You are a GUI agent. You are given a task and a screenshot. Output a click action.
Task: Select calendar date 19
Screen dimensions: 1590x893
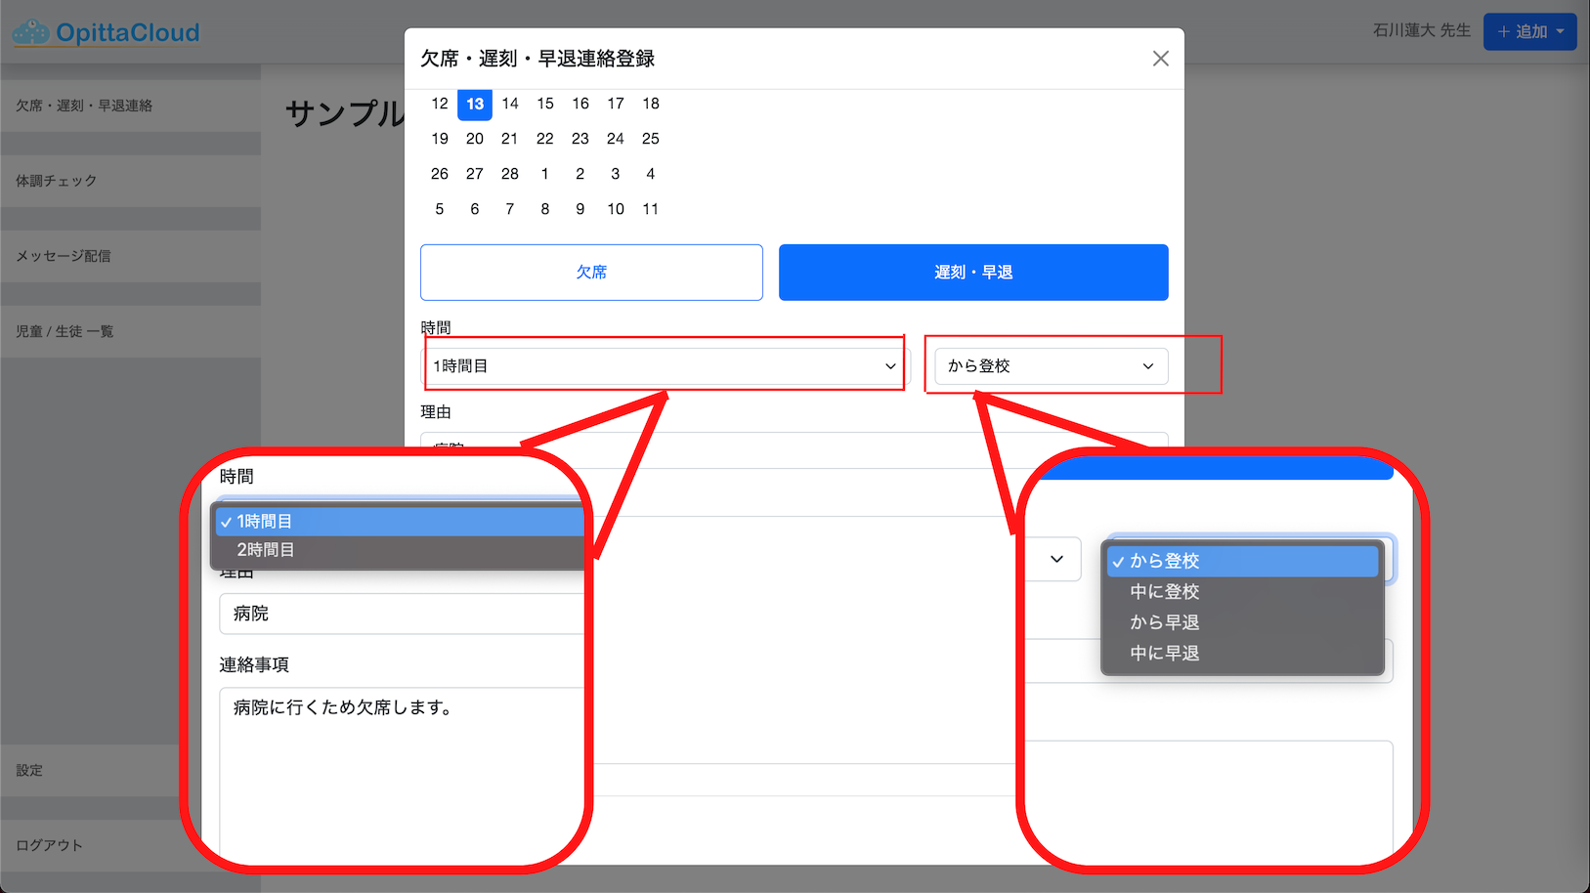pyautogui.click(x=440, y=139)
